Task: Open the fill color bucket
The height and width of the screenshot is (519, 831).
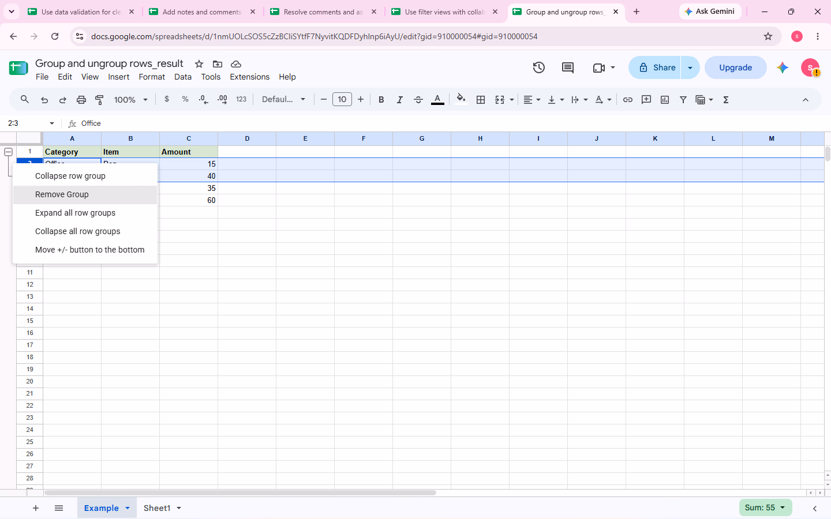Action: [x=461, y=100]
